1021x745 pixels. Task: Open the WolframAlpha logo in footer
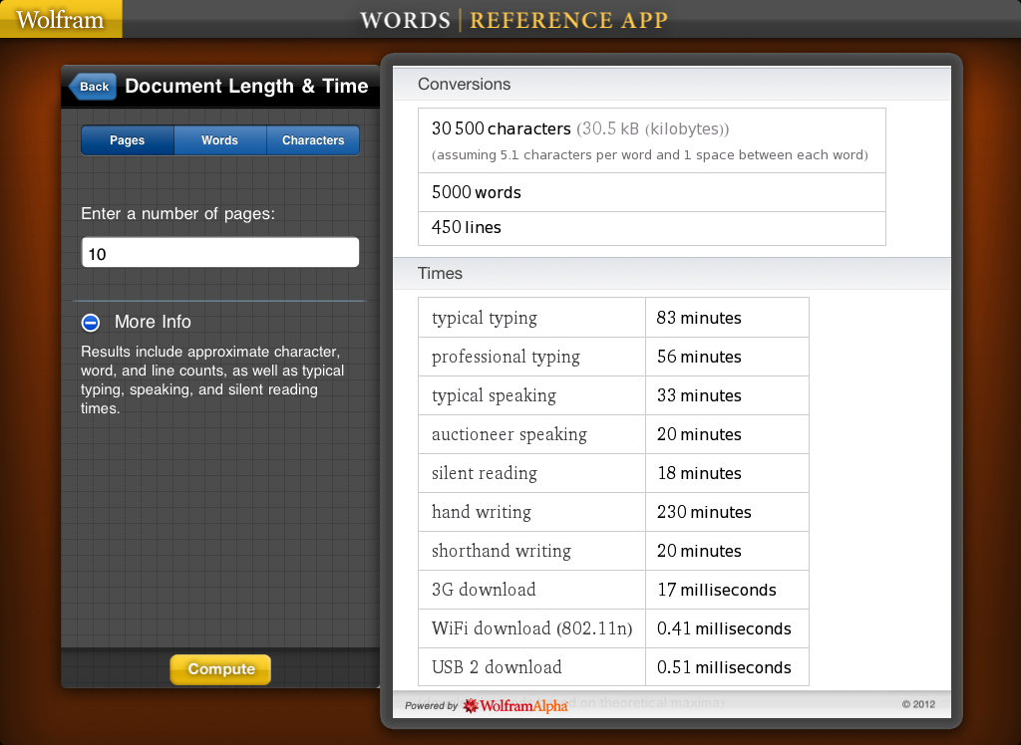coord(514,705)
